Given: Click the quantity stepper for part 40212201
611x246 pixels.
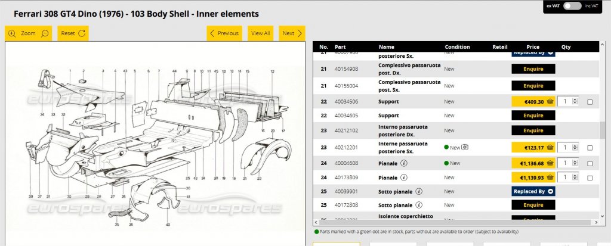Looking at the screenshot, I should click(575, 147).
